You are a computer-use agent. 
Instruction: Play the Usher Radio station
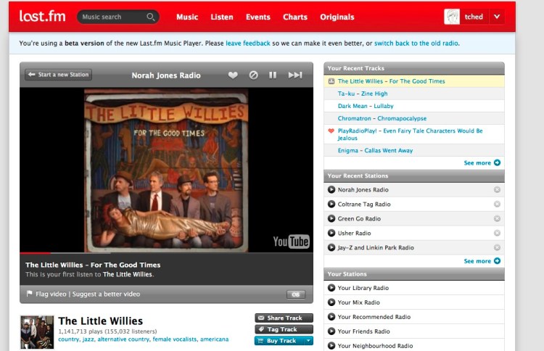click(331, 233)
